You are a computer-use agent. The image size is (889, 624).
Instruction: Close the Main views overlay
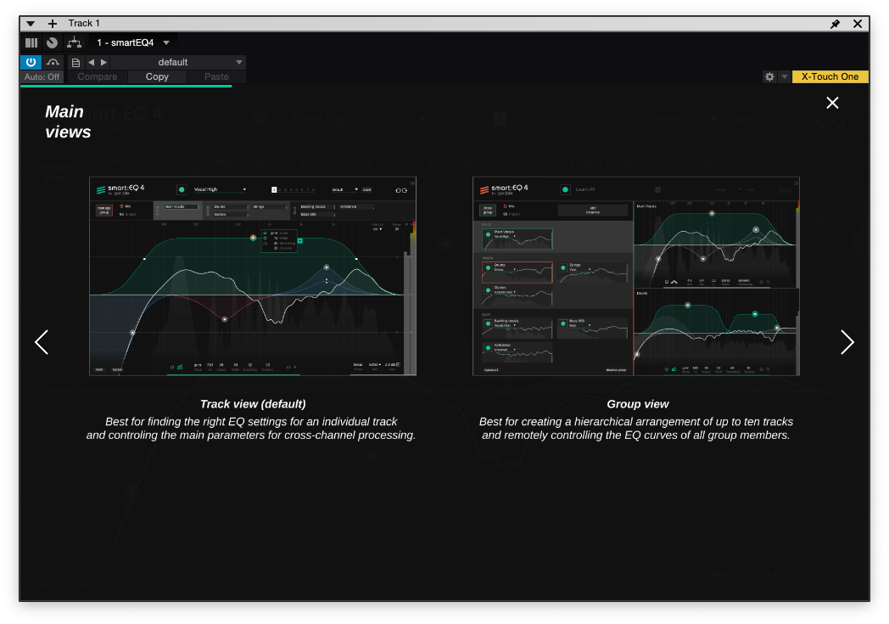832,103
